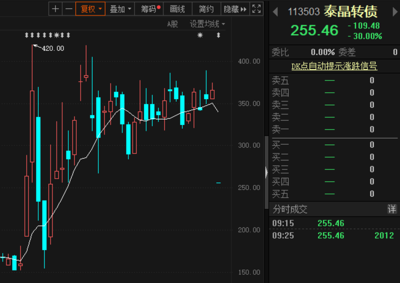Click the 150.00 price axis label
Screen dimensions: 400x283
(249, 272)
